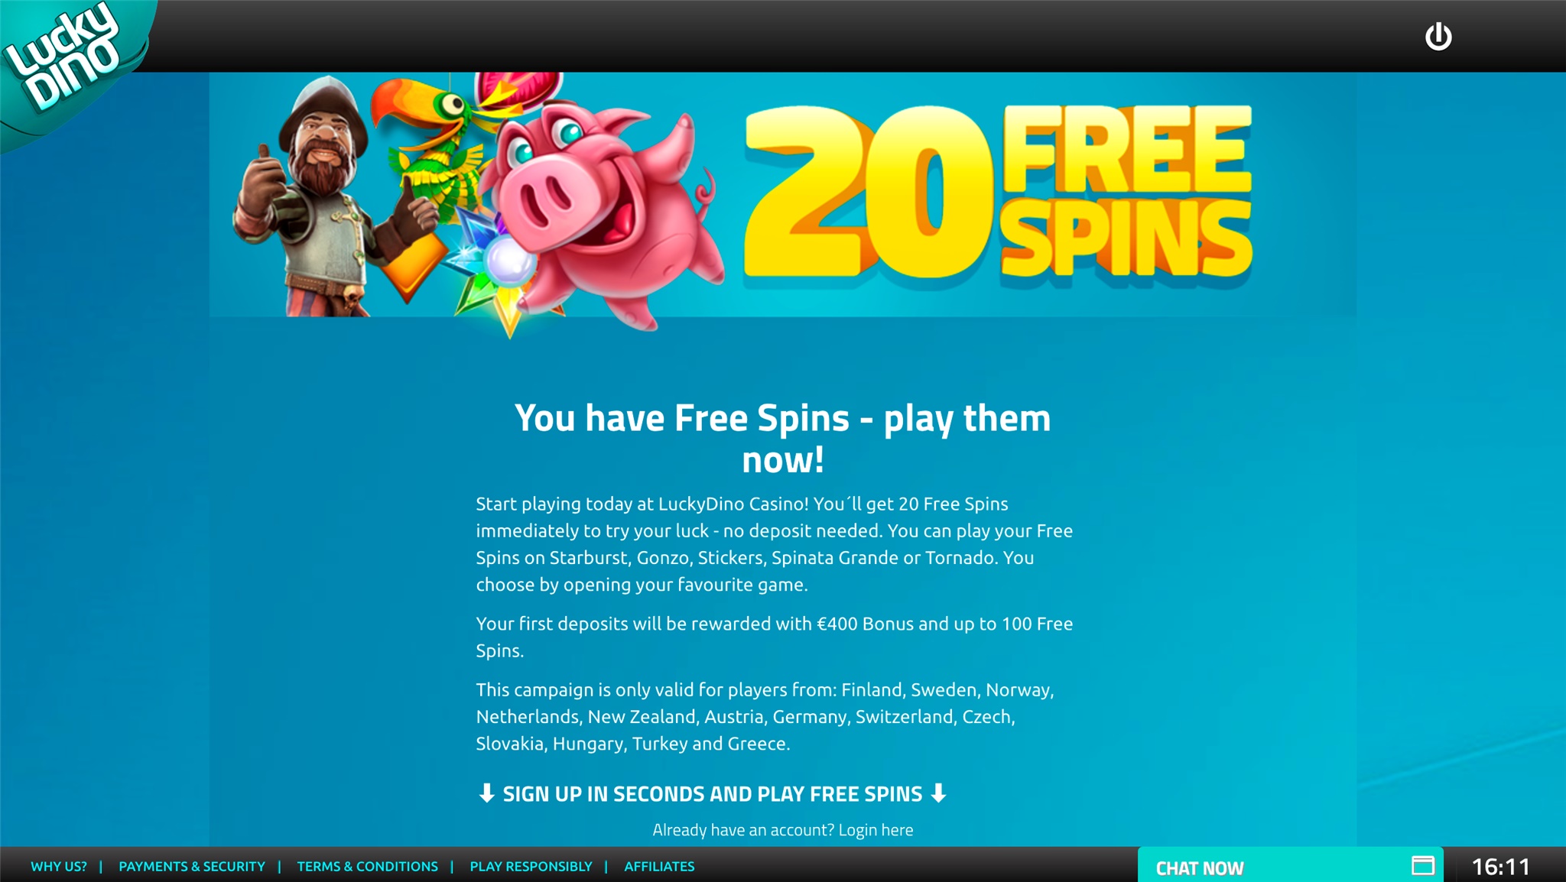
Task: Click the LuckyDino logo
Action: (65, 57)
